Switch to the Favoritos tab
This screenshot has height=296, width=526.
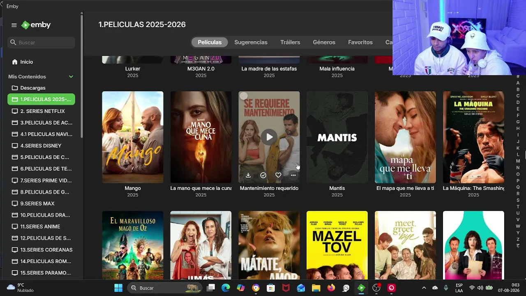pyautogui.click(x=360, y=42)
